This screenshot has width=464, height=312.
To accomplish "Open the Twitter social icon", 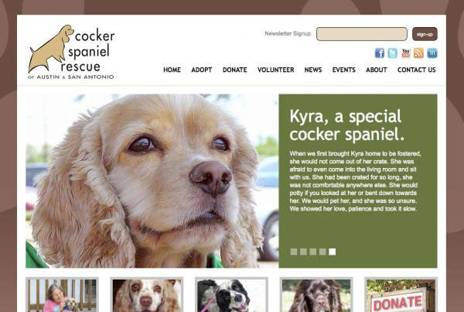I will point(393,53).
